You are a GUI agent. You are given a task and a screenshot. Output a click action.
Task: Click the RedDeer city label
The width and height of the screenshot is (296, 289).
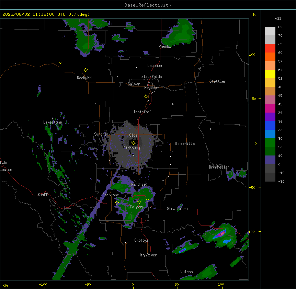151,88
